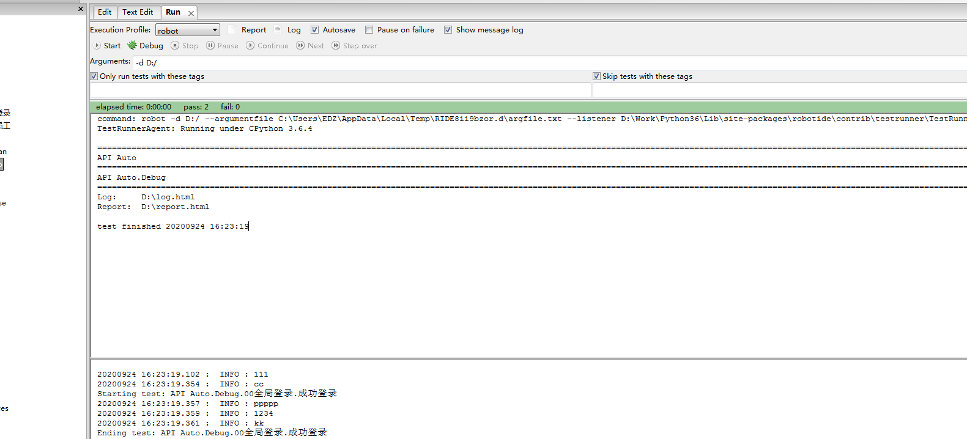
Task: Click the Arguments input field
Action: (550, 62)
